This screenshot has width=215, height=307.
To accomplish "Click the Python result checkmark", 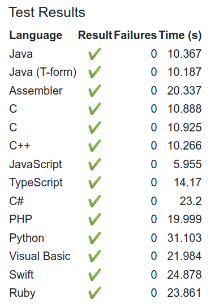I will [94, 238].
